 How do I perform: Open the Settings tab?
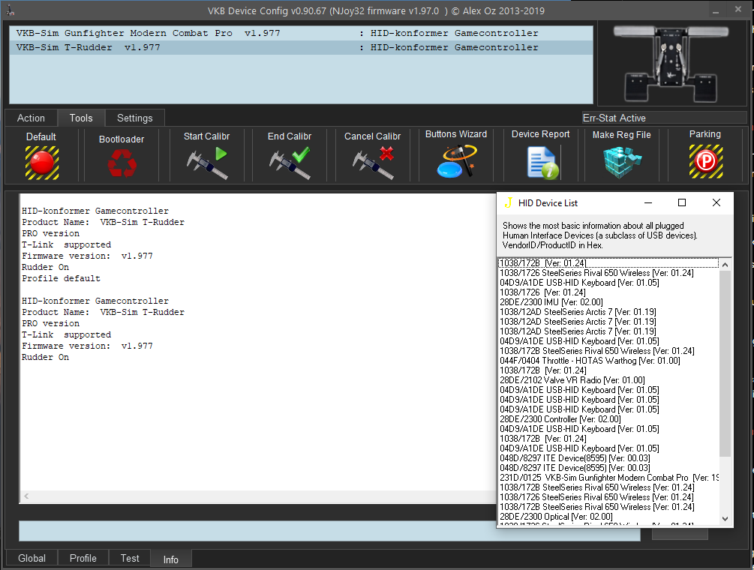(134, 118)
